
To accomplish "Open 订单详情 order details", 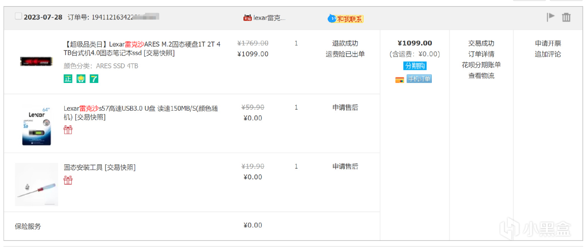I will 481,54.
